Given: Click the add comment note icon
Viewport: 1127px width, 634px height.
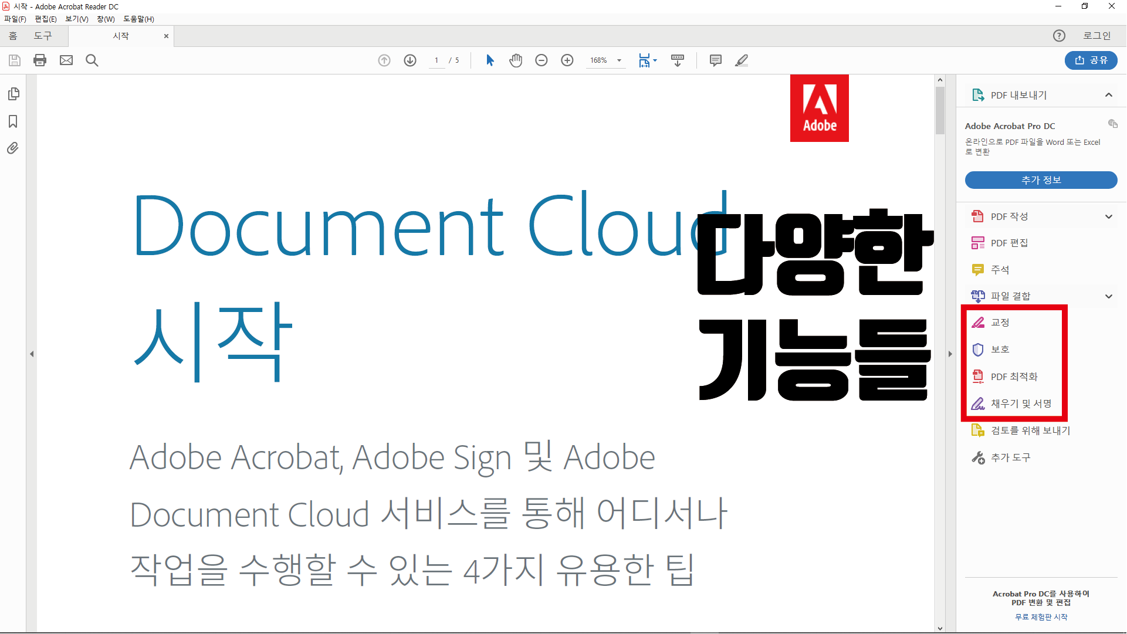Looking at the screenshot, I should click(715, 60).
